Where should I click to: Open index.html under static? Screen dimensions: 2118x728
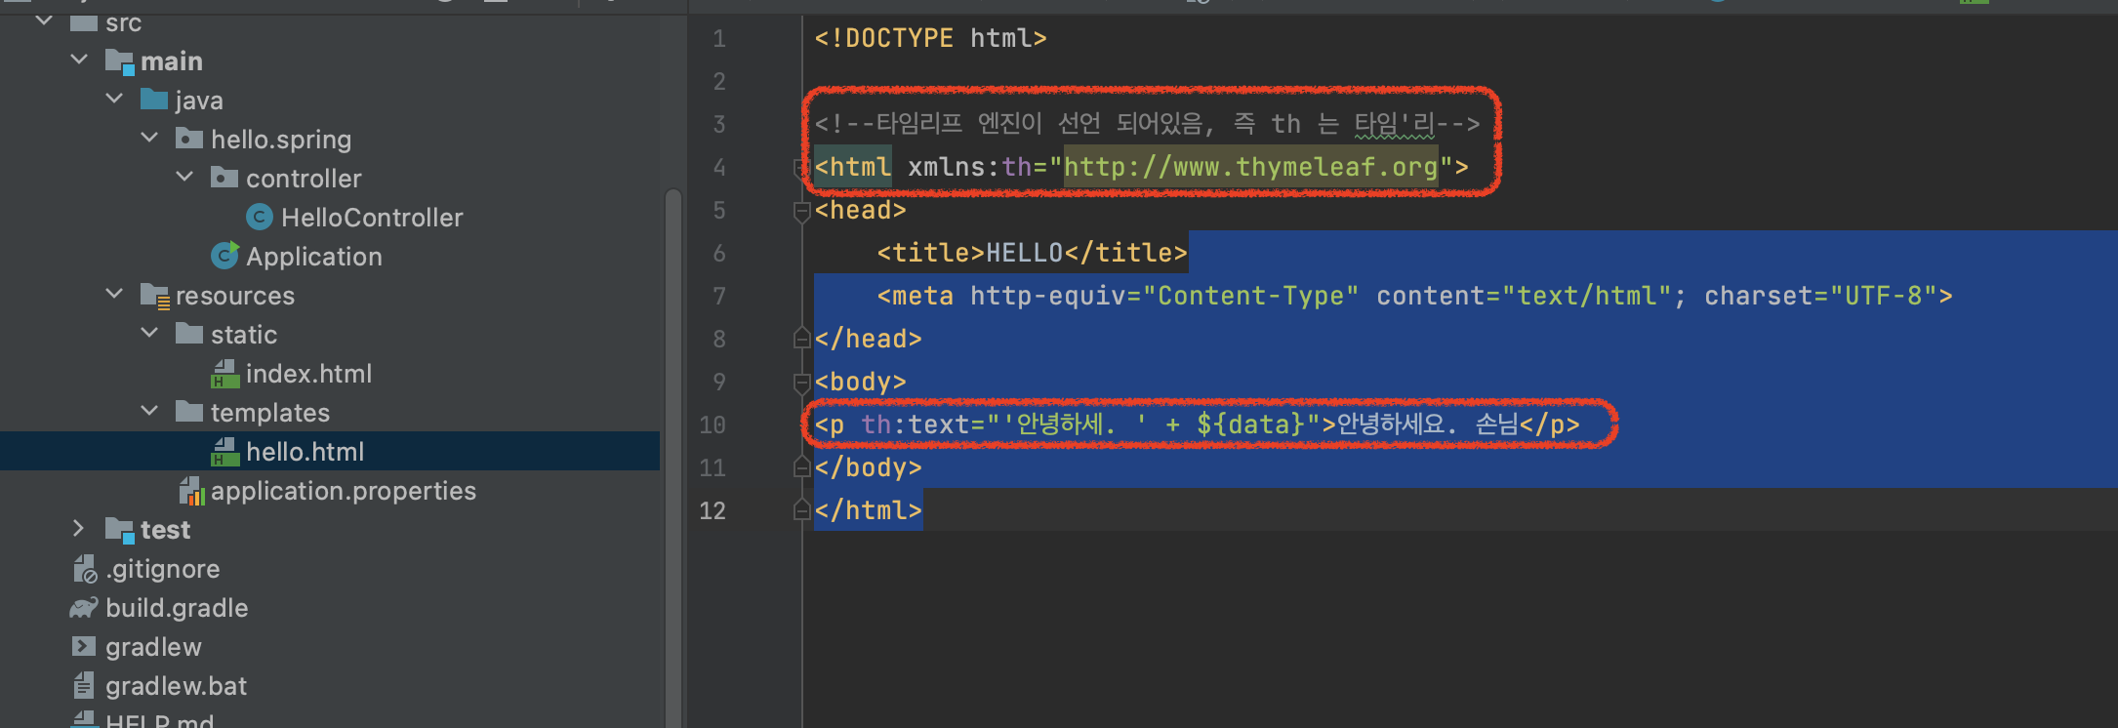308,373
